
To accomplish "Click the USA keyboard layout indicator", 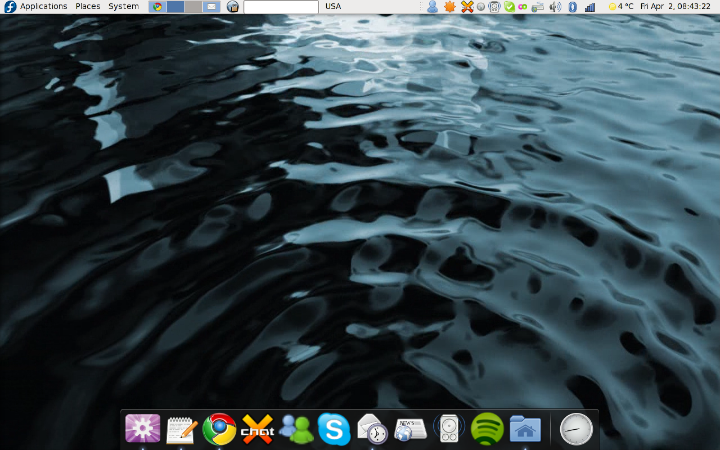I will pyautogui.click(x=333, y=6).
